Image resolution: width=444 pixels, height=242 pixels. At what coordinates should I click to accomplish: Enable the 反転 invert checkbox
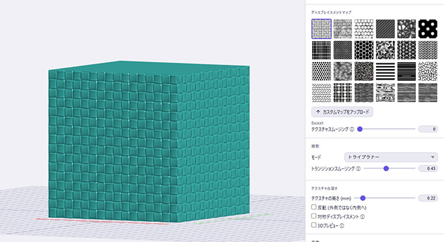(x=314, y=207)
